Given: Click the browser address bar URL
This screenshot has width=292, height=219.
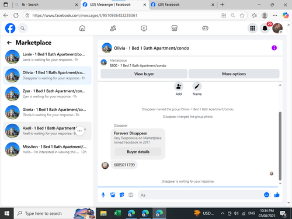Looking at the screenshot, I should 85,16.
